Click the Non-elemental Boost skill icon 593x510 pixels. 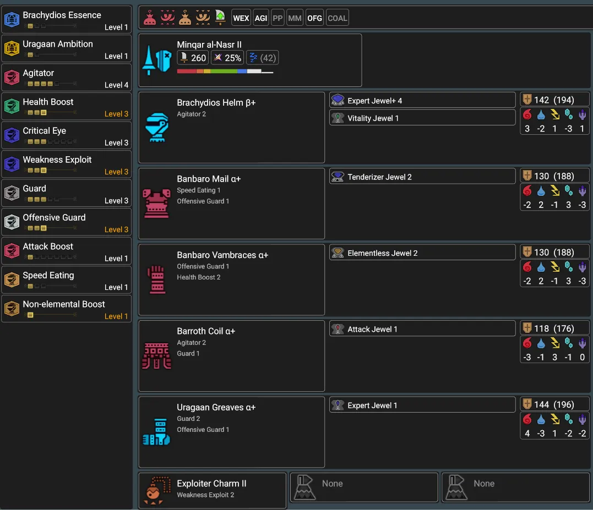pos(12,308)
